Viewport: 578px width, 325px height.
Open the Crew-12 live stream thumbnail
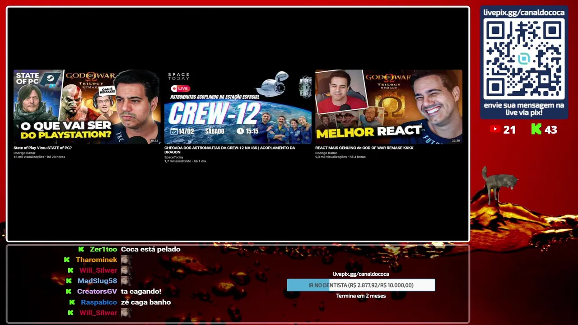(238, 107)
